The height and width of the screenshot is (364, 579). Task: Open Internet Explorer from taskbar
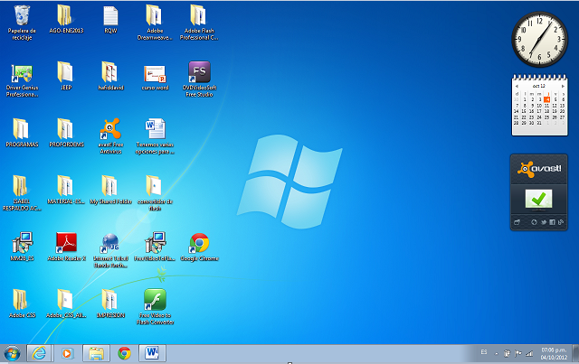coord(38,353)
